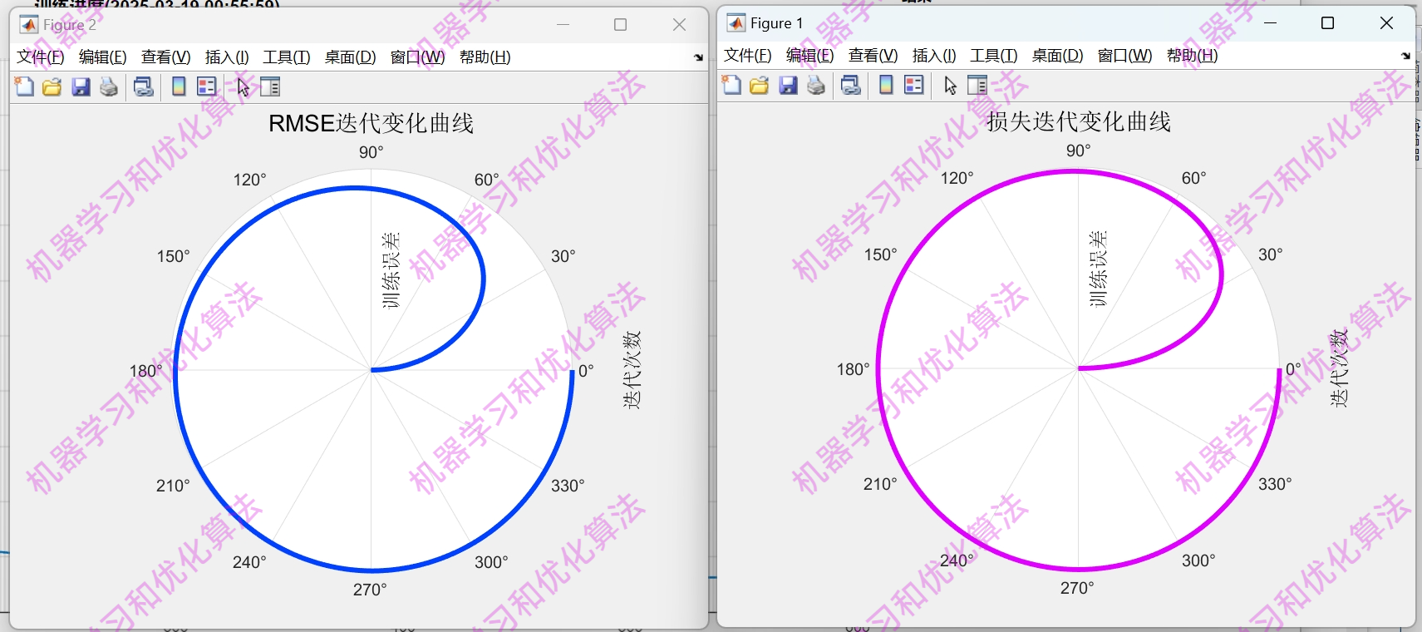This screenshot has width=1422, height=632.
Task: Click the 180° tick label in Figure 1
Action: pos(854,368)
